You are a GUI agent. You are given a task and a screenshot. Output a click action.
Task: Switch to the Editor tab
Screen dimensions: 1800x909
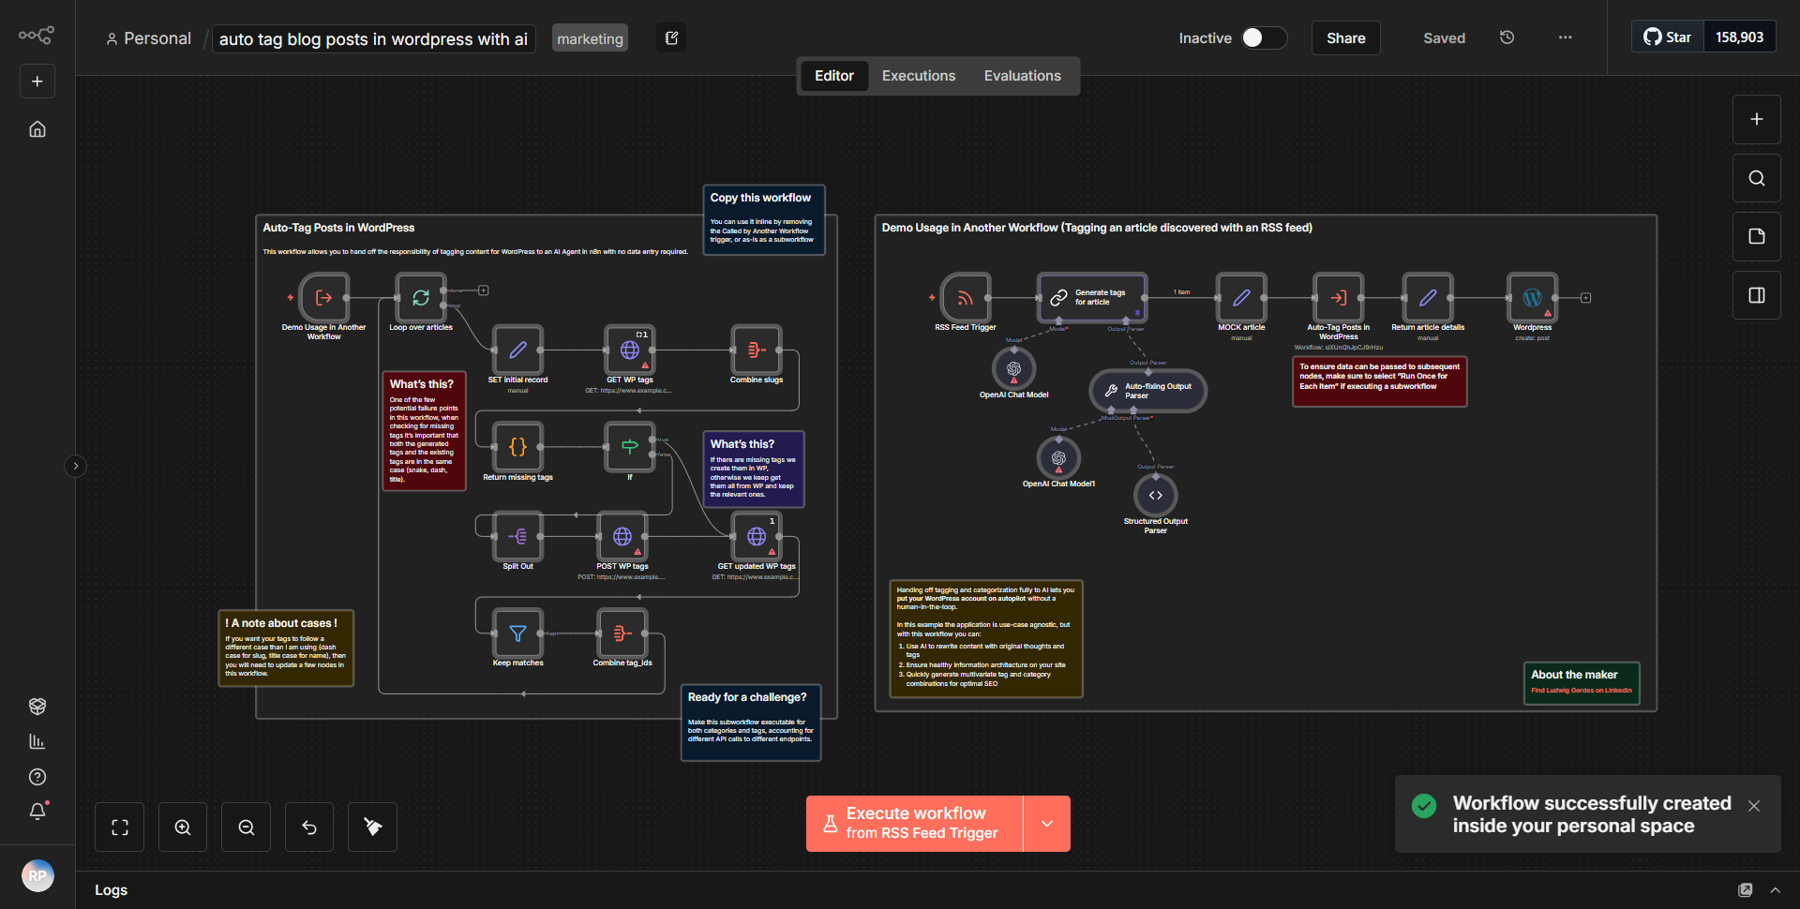(833, 76)
